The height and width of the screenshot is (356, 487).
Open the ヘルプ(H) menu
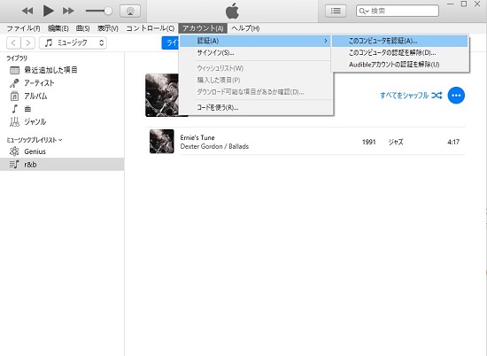click(245, 28)
